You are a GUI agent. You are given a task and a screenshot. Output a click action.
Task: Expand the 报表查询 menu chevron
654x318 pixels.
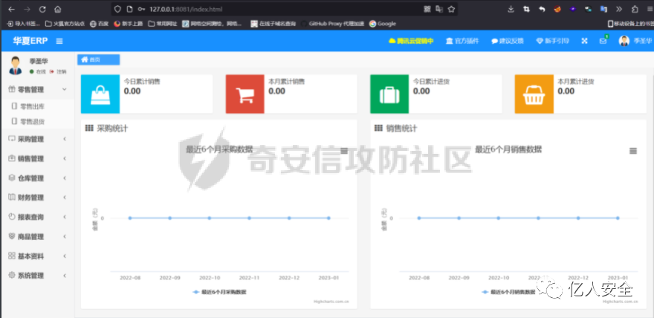(x=65, y=217)
